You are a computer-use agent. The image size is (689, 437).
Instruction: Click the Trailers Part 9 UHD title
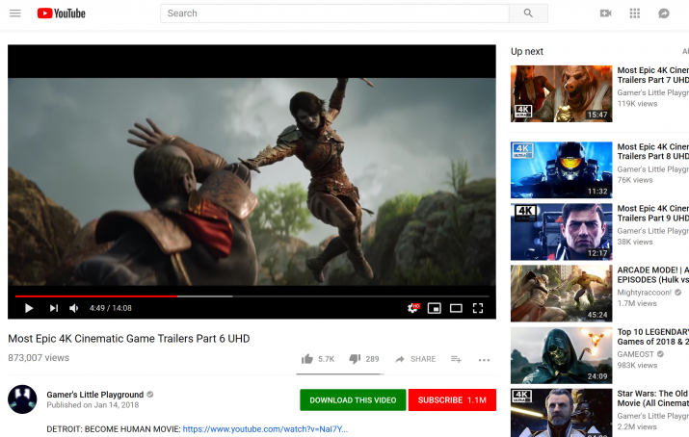click(x=652, y=214)
